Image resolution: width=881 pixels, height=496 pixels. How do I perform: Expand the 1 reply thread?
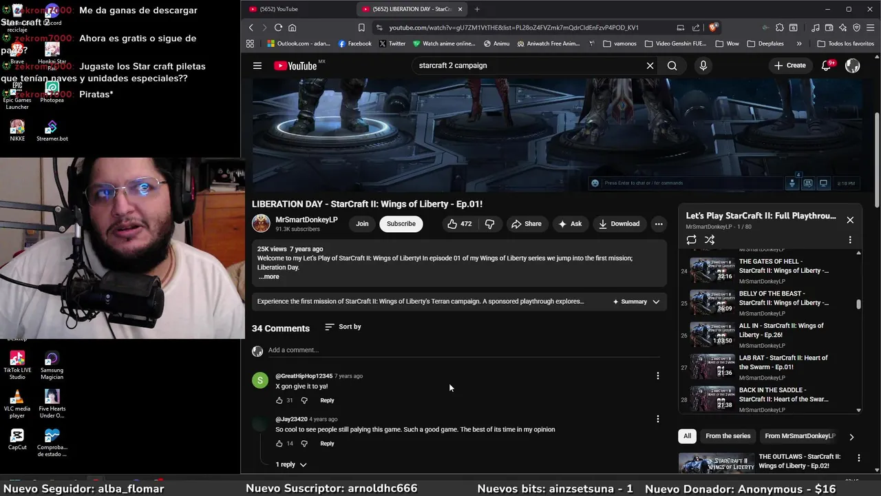[290, 464]
